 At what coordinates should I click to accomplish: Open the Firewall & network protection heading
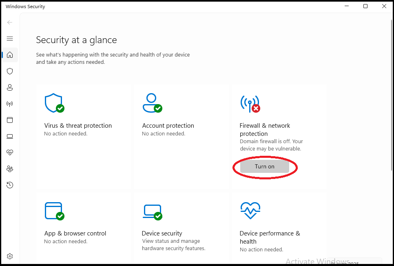coord(265,129)
